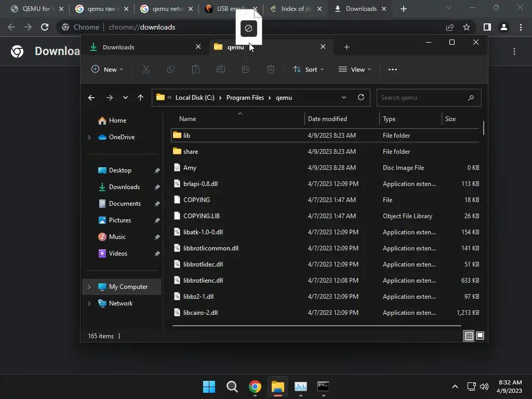Open Chrome three-dot menu
532x399 pixels.
pyautogui.click(x=521, y=27)
